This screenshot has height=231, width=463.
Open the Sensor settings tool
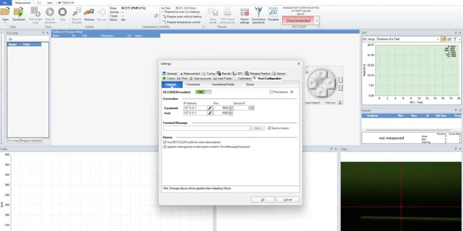[245, 12]
